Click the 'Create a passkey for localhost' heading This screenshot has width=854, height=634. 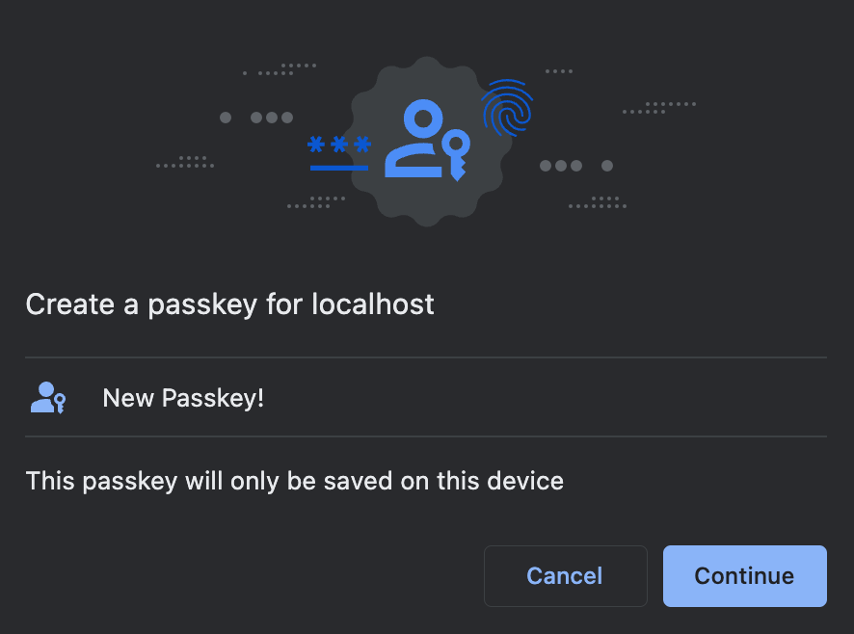[x=229, y=304]
